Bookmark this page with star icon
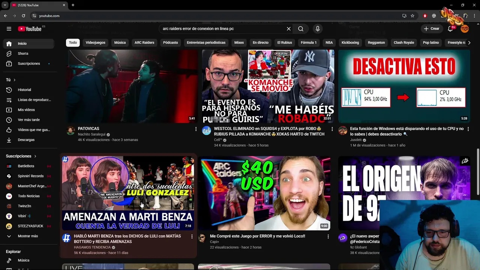480x270 pixels. 412,16
